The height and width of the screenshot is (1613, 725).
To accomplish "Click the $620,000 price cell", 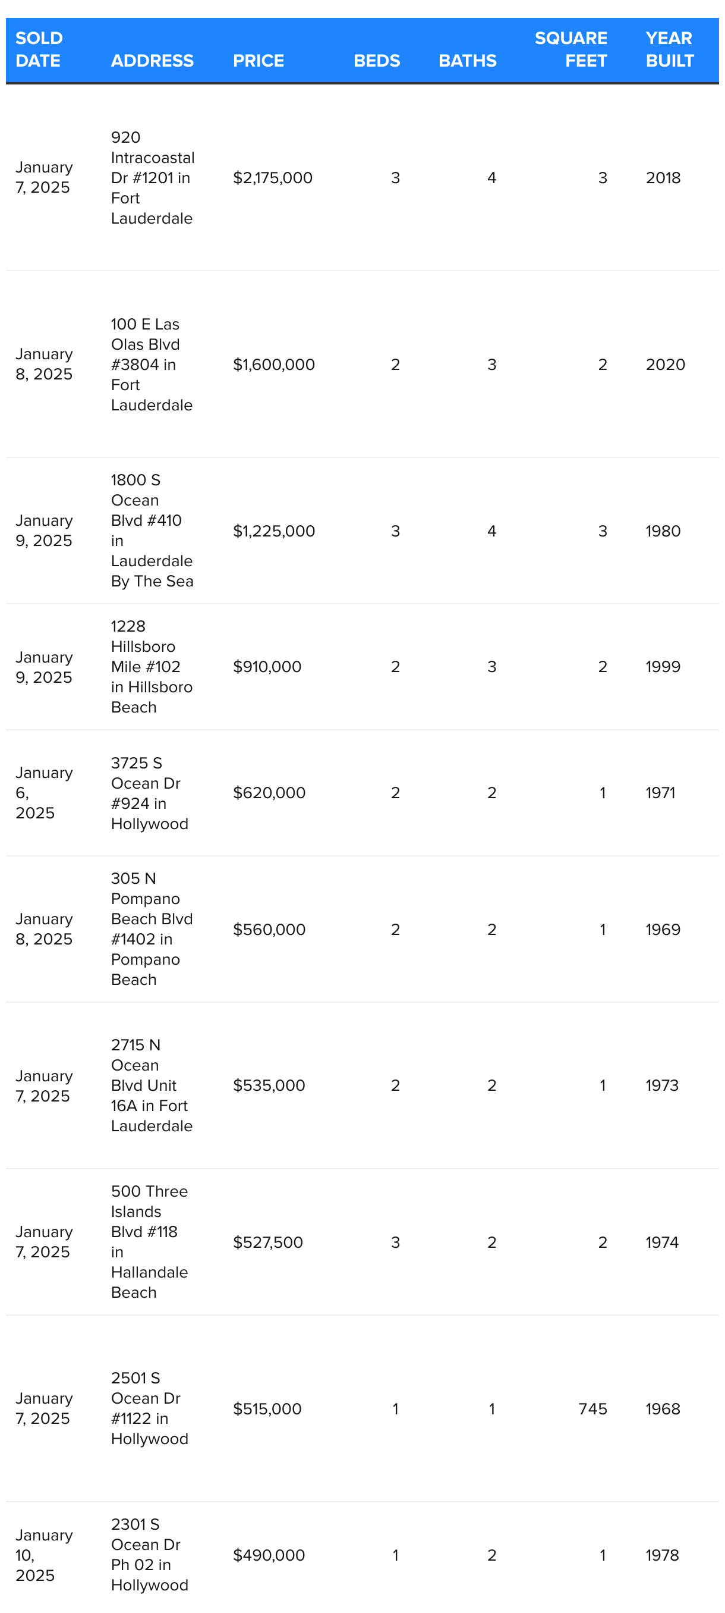I will (269, 793).
